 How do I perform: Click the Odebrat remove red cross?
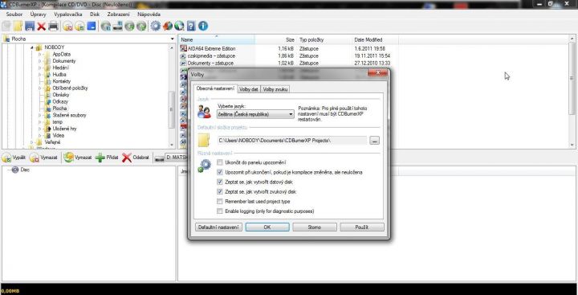(127, 158)
